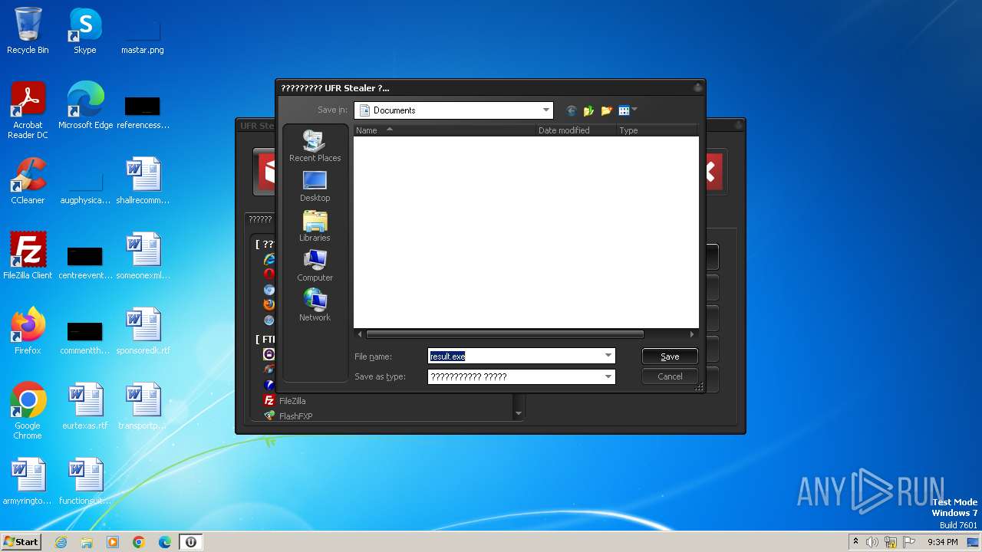Create a new folder in Documents
Screen dimensions: 982x552
pyautogui.click(x=606, y=110)
